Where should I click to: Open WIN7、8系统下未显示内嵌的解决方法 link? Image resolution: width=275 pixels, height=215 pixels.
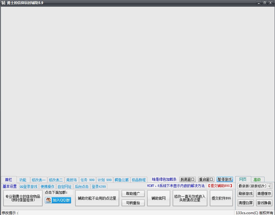[176, 186]
